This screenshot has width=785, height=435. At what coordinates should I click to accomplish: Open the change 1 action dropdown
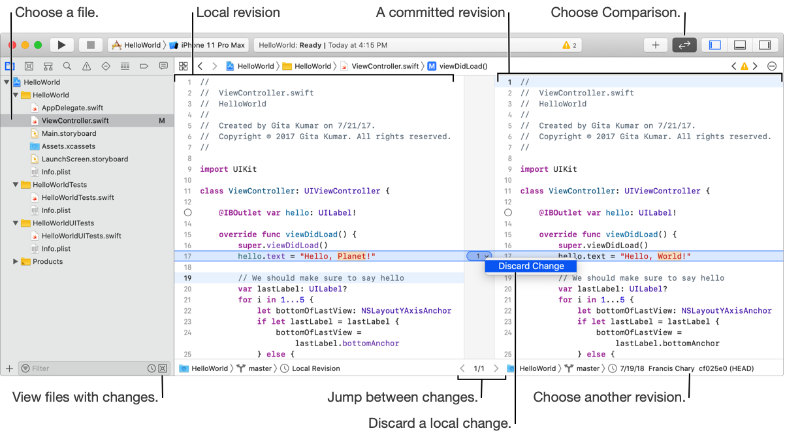click(x=479, y=256)
